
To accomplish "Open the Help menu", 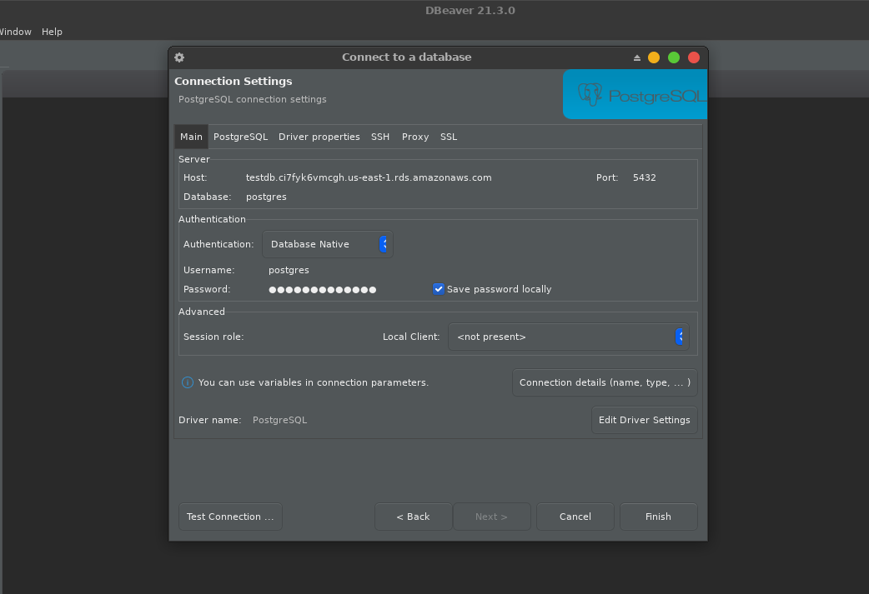I will (x=52, y=32).
